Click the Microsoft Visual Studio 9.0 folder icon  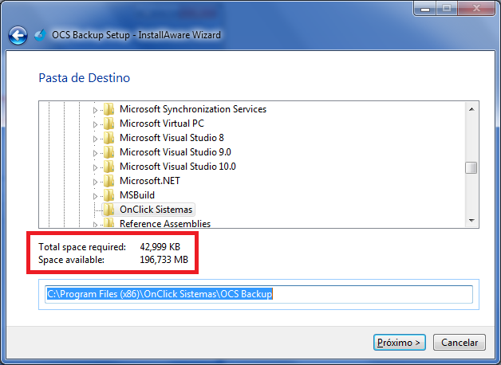point(108,152)
